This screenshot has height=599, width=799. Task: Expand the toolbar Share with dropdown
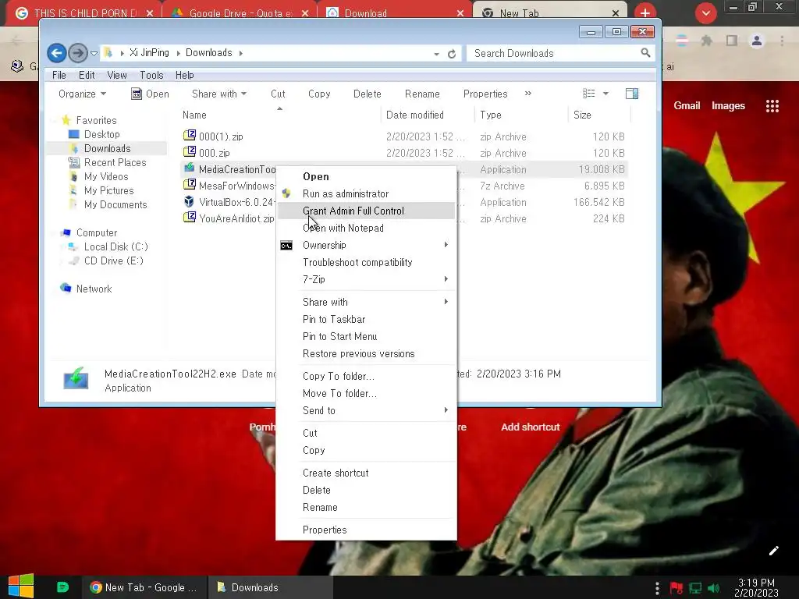pos(219,94)
